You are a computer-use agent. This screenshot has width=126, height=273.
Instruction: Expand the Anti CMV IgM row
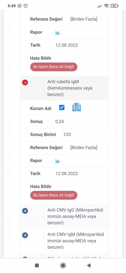pyautogui.click(x=25, y=235)
